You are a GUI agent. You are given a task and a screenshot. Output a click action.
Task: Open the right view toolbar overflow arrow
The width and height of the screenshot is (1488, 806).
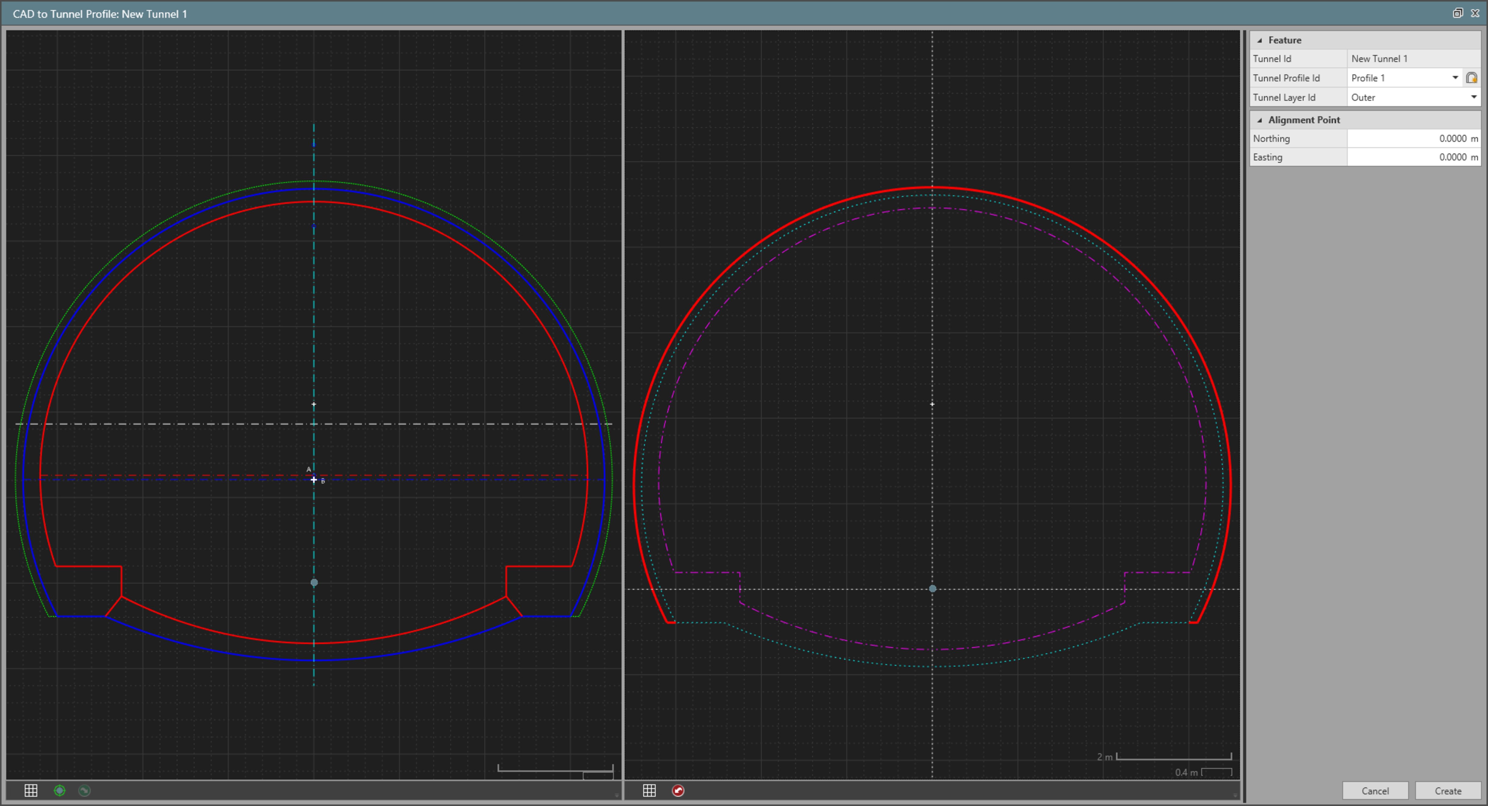pos(1235,796)
